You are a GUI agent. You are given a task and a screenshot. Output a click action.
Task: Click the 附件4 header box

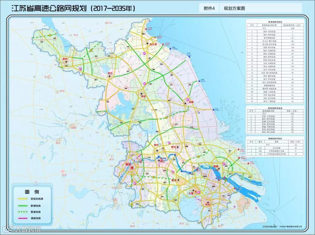point(209,8)
